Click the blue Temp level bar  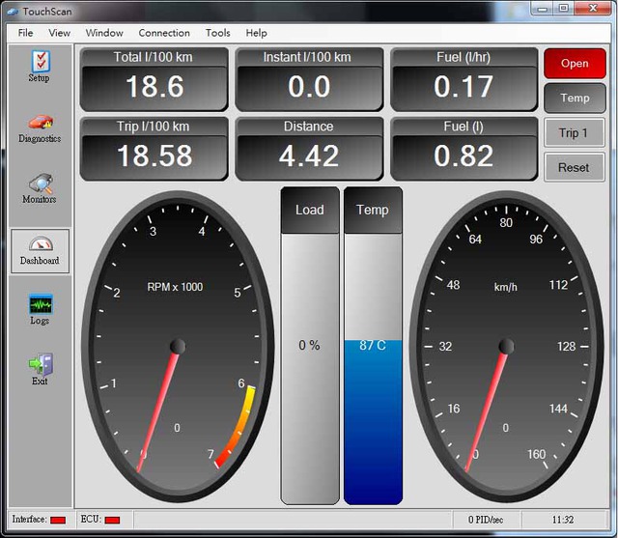coord(372,420)
